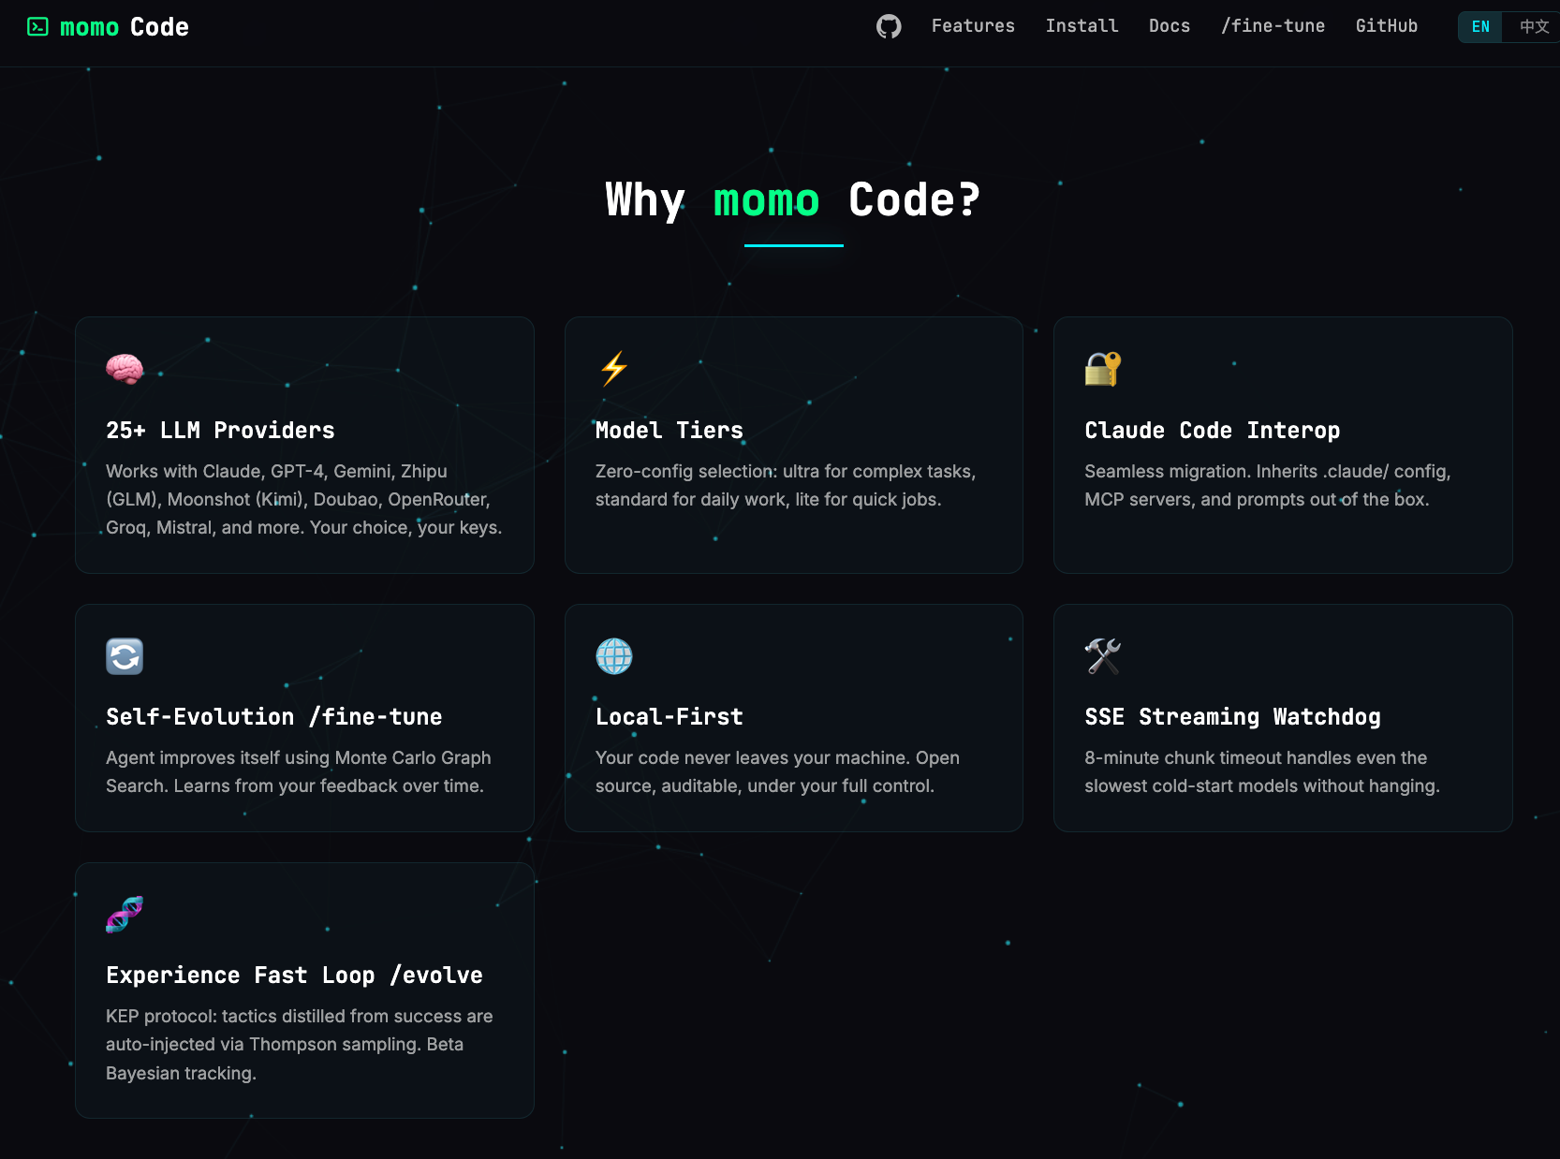Click the KEP protocol description text
This screenshot has width=1560, height=1159.
tap(299, 1045)
